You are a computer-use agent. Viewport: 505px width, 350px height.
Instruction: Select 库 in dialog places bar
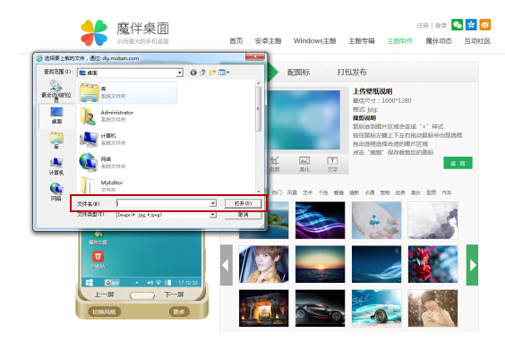[56, 141]
